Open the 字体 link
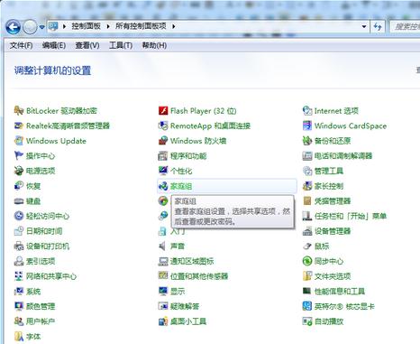The image size is (420, 344). (33, 337)
